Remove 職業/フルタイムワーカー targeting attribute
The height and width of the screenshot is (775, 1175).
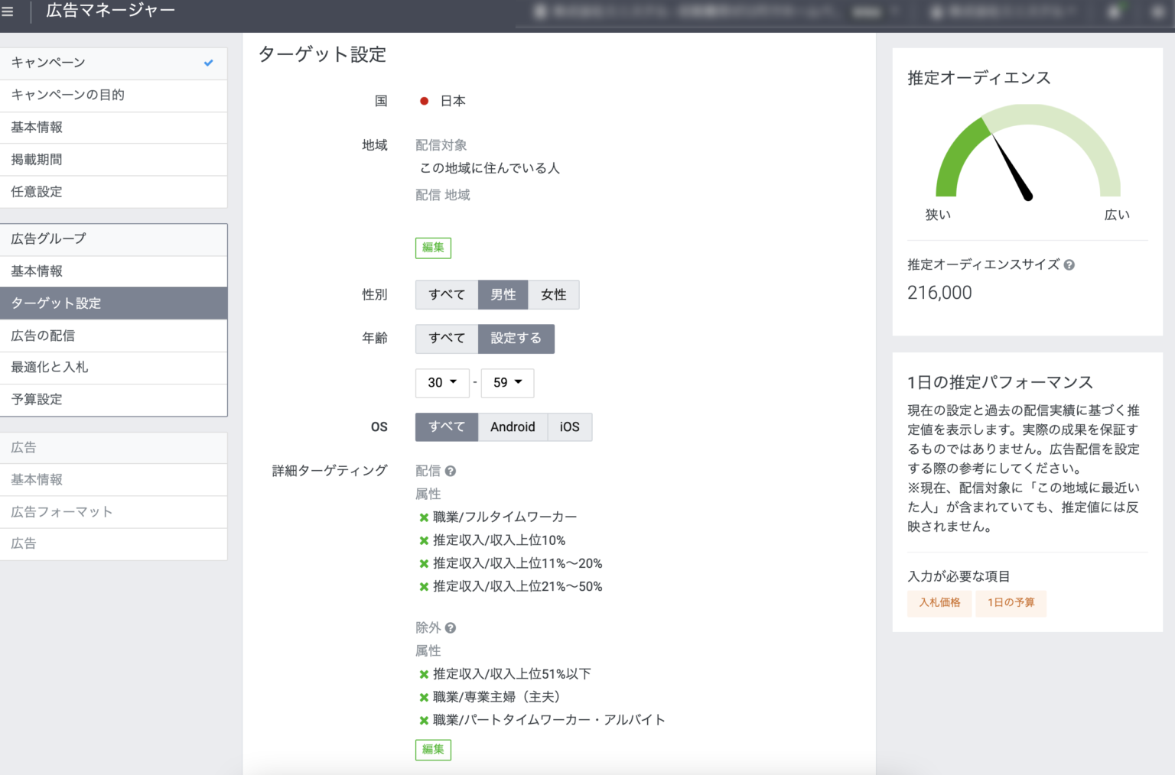[x=424, y=517]
